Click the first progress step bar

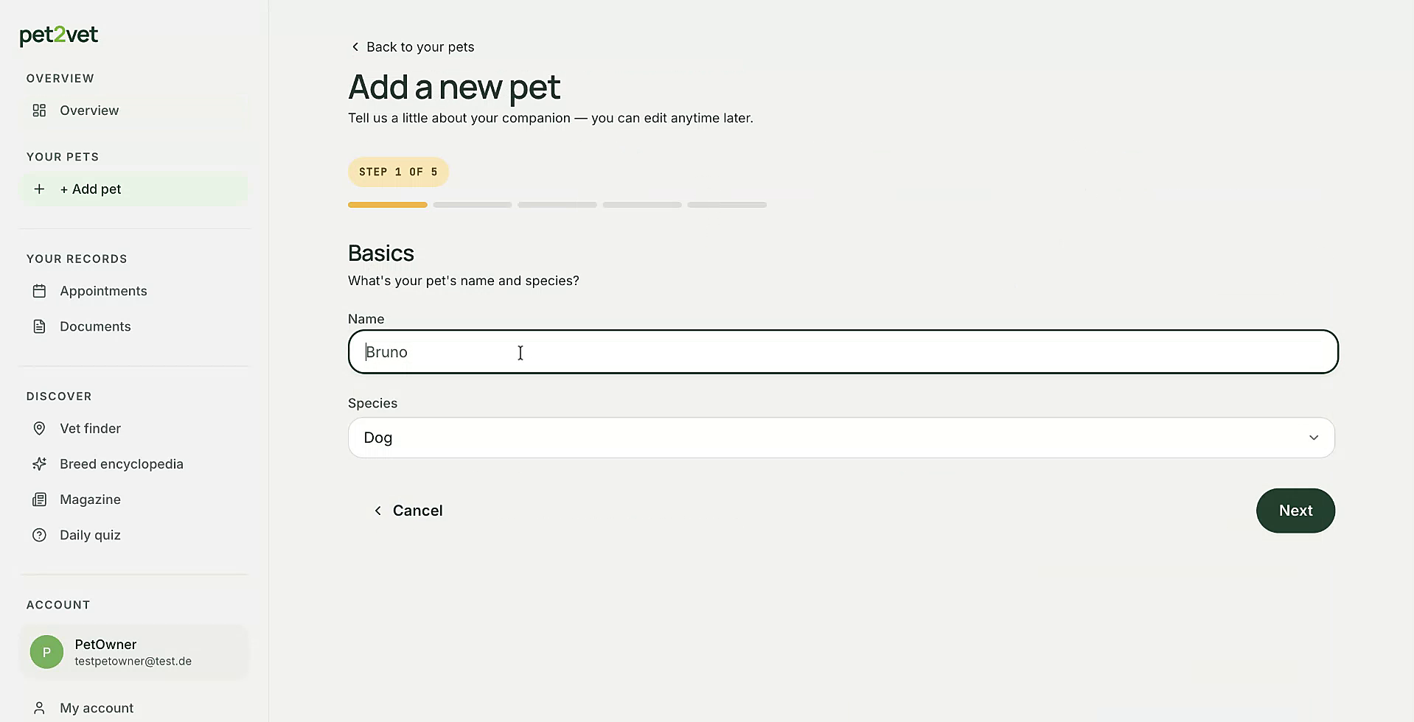point(388,205)
